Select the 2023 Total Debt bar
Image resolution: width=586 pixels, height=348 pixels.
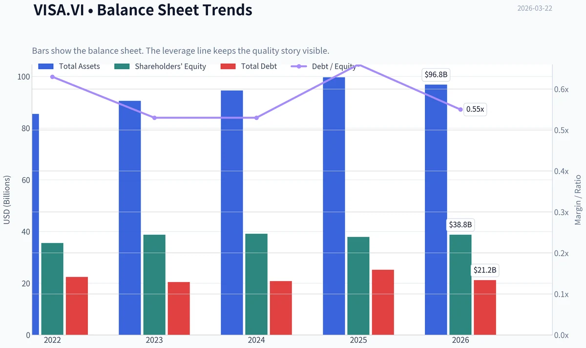[179, 308]
